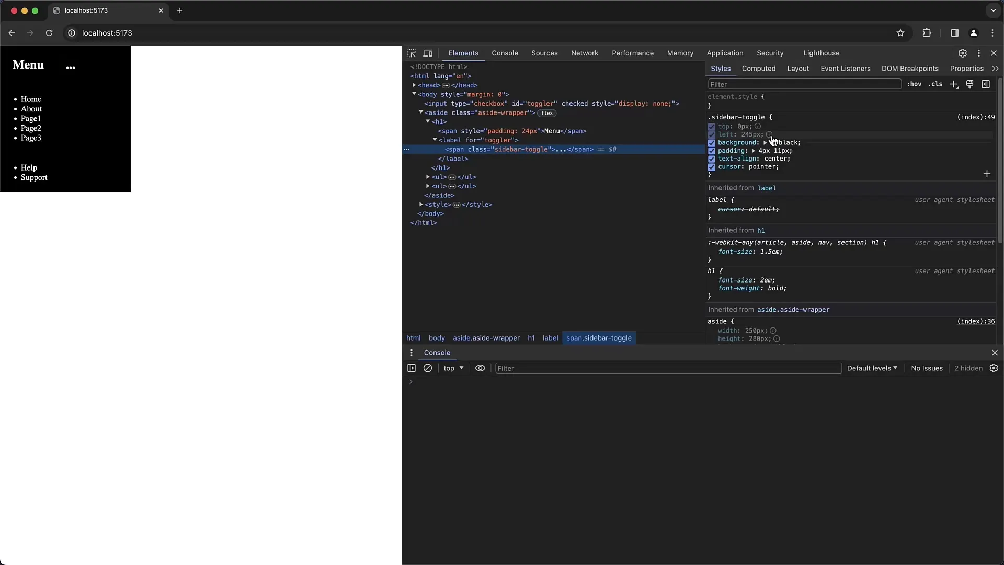Click the Settings gear icon in DevTools
Image resolution: width=1004 pixels, height=565 pixels.
coord(962,53)
